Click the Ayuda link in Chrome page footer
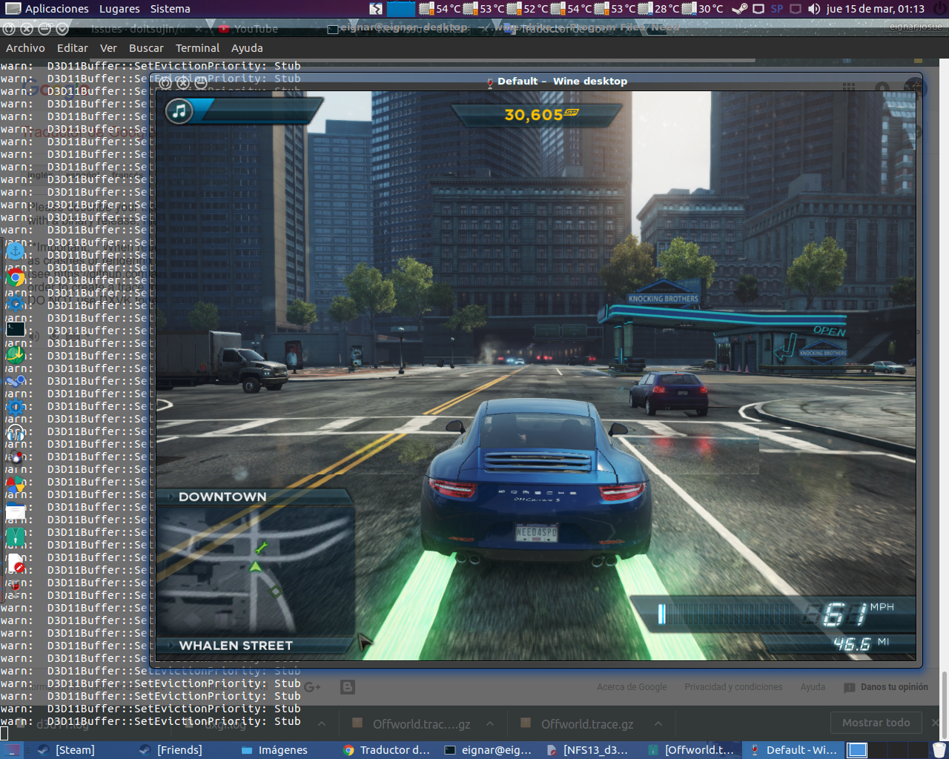 (813, 687)
